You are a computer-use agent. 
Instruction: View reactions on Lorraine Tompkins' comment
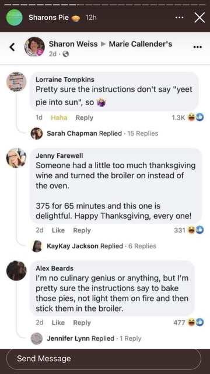(188, 117)
